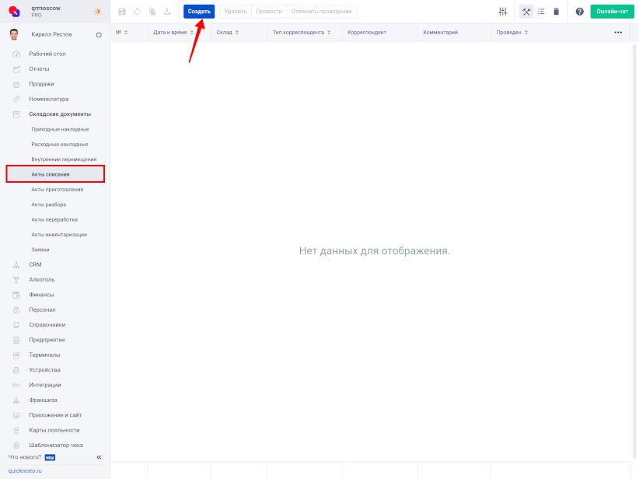The height and width of the screenshot is (479, 639).
Task: Open Алкоголь menu item
Action: (x=42, y=280)
